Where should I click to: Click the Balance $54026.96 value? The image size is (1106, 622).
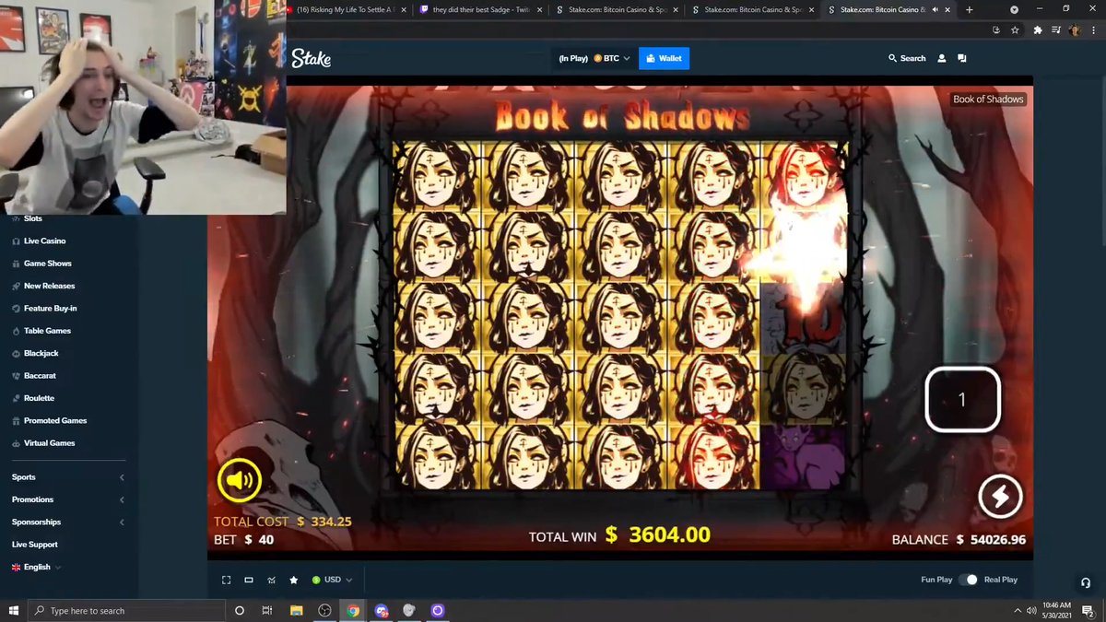point(991,540)
